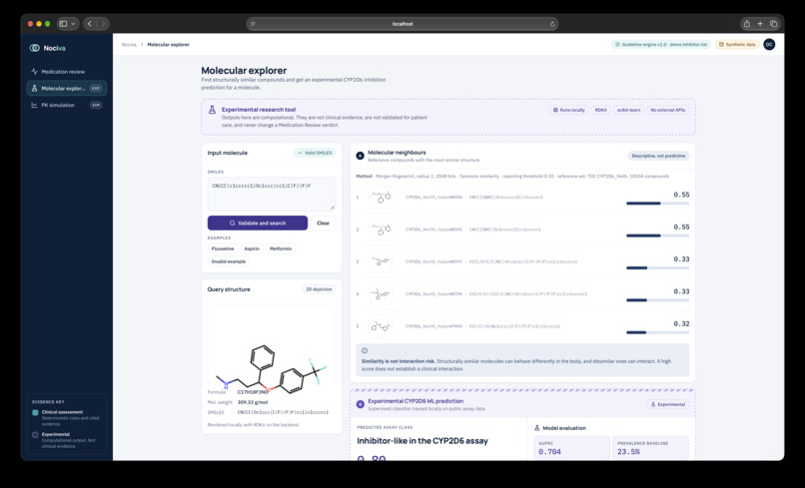Click neighbour 4 molecule thumbnail
805x488 pixels.
[381, 294]
